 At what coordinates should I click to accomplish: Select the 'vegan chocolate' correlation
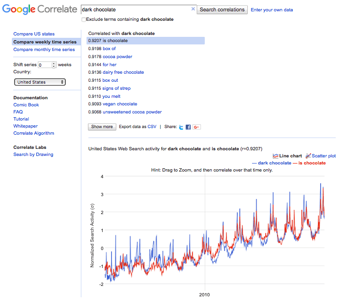(x=120, y=104)
